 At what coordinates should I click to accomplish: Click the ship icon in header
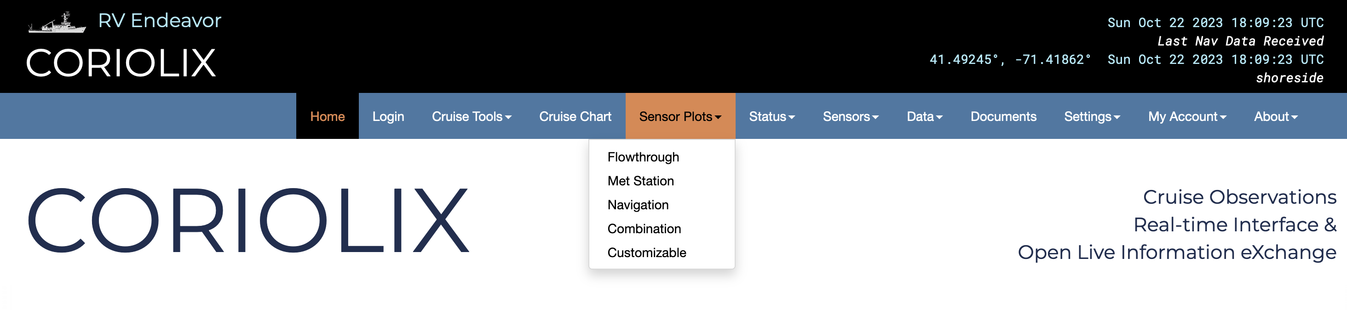tap(57, 23)
